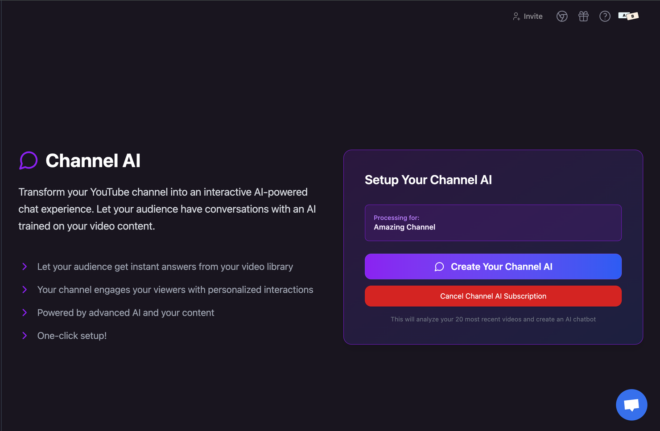Click the A/B cards icon in the header
This screenshot has height=431, width=660.
coord(628,16)
